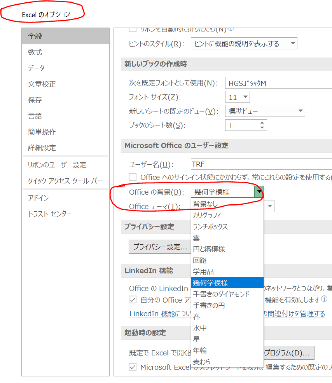Image resolution: width=332 pixels, height=383 pixels.
Task: Go to クイック アクセス ツール バー settings
Action: tap(65, 181)
